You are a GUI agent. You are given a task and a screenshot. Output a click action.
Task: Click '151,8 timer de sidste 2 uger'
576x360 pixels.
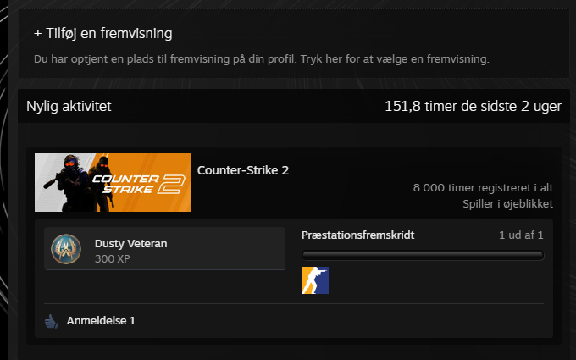(x=473, y=106)
